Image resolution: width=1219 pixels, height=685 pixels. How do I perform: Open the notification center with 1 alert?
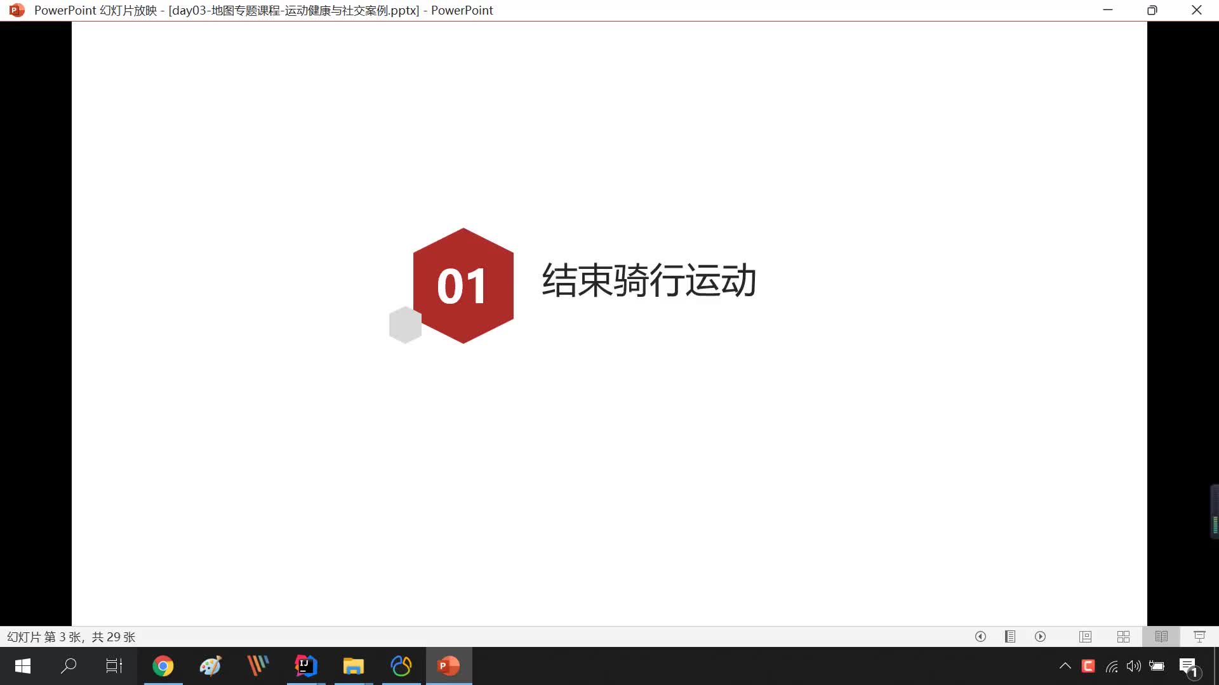[1189, 667]
